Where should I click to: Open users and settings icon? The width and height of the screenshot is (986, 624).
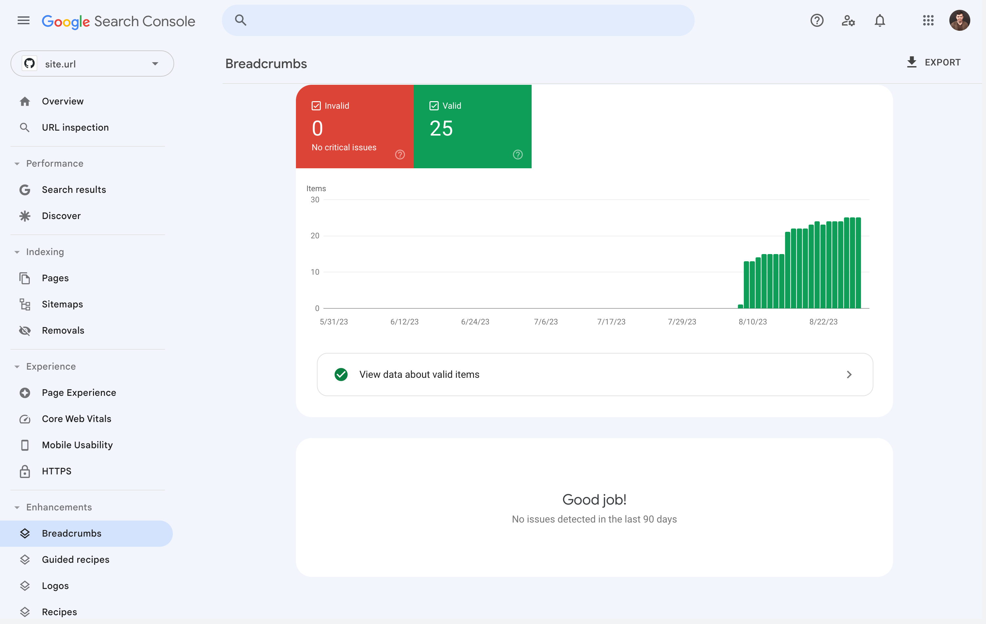(848, 21)
